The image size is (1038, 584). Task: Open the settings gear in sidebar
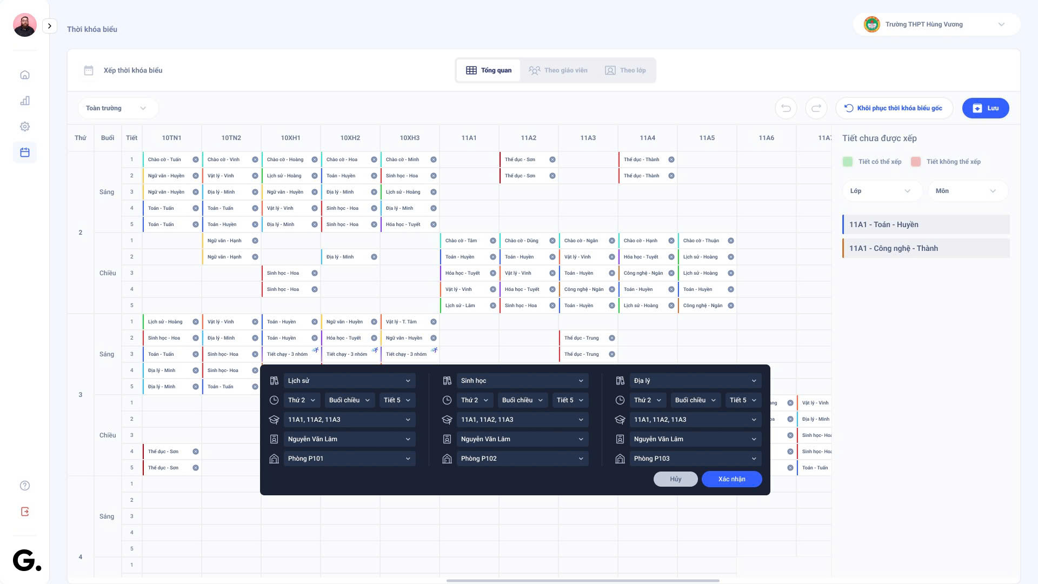25,127
